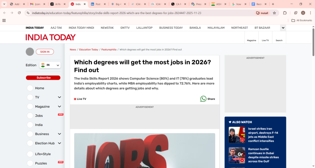Open the Edition IN country dropdown

(x=50, y=65)
